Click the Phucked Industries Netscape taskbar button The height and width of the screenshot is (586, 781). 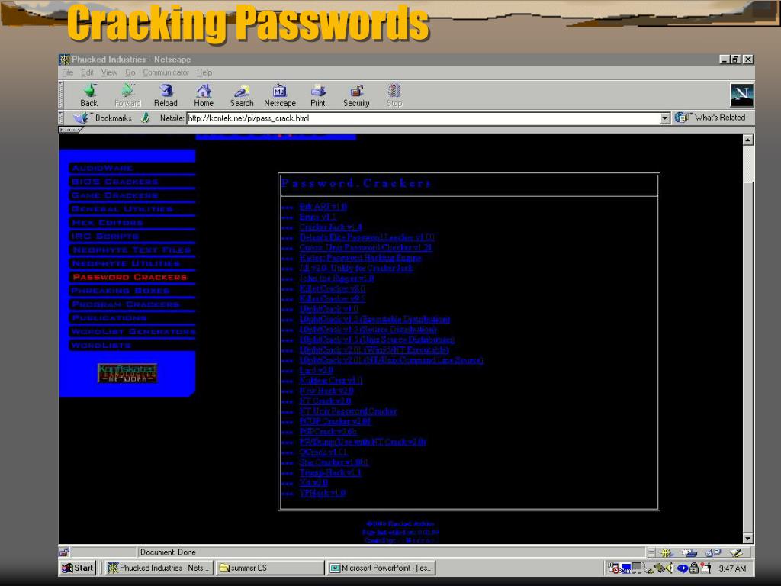click(159, 568)
